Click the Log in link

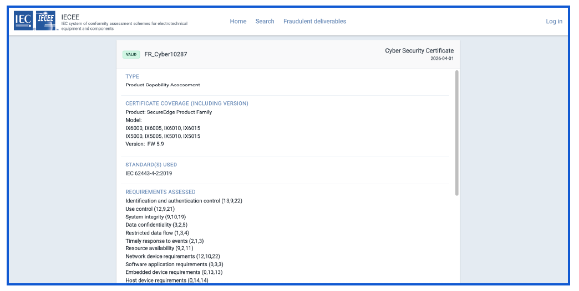coord(554,22)
